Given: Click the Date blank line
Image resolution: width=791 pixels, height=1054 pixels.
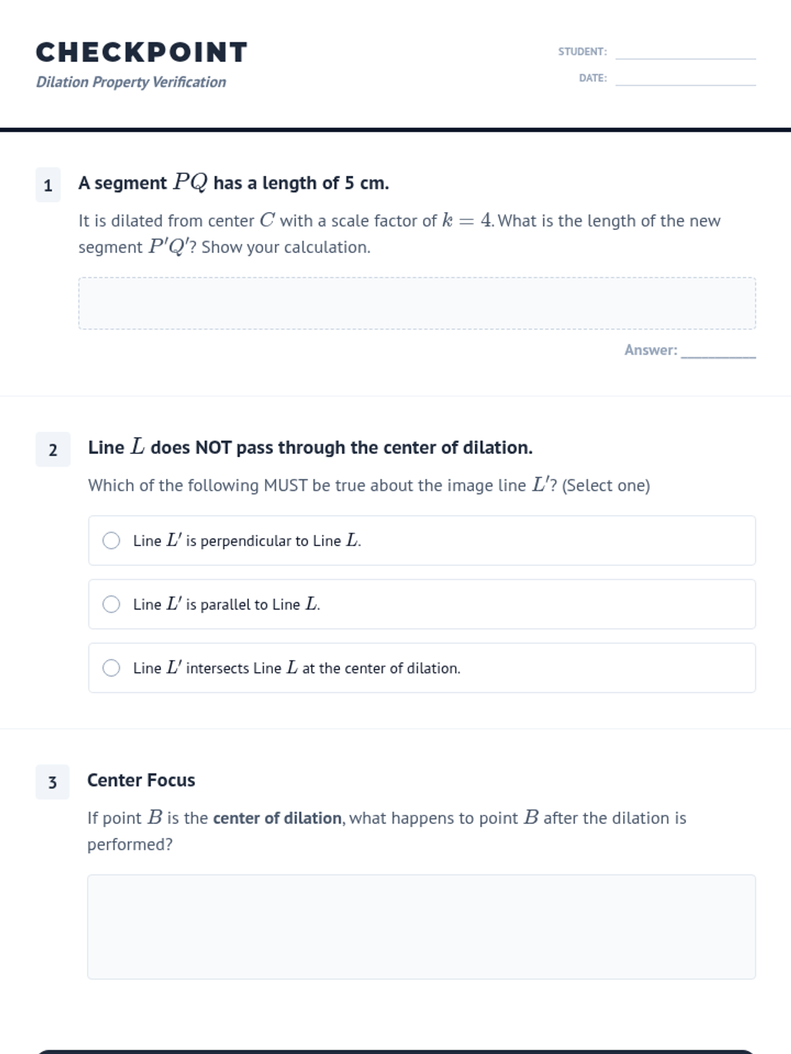Looking at the screenshot, I should [x=686, y=79].
